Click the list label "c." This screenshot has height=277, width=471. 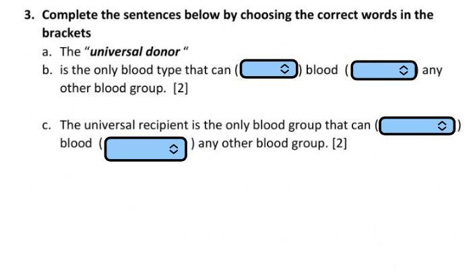46,125
